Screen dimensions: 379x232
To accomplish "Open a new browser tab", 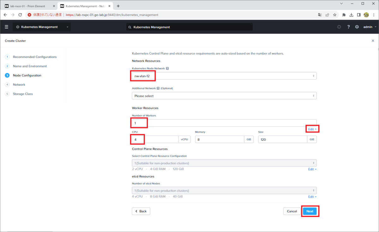I will 118,6.
